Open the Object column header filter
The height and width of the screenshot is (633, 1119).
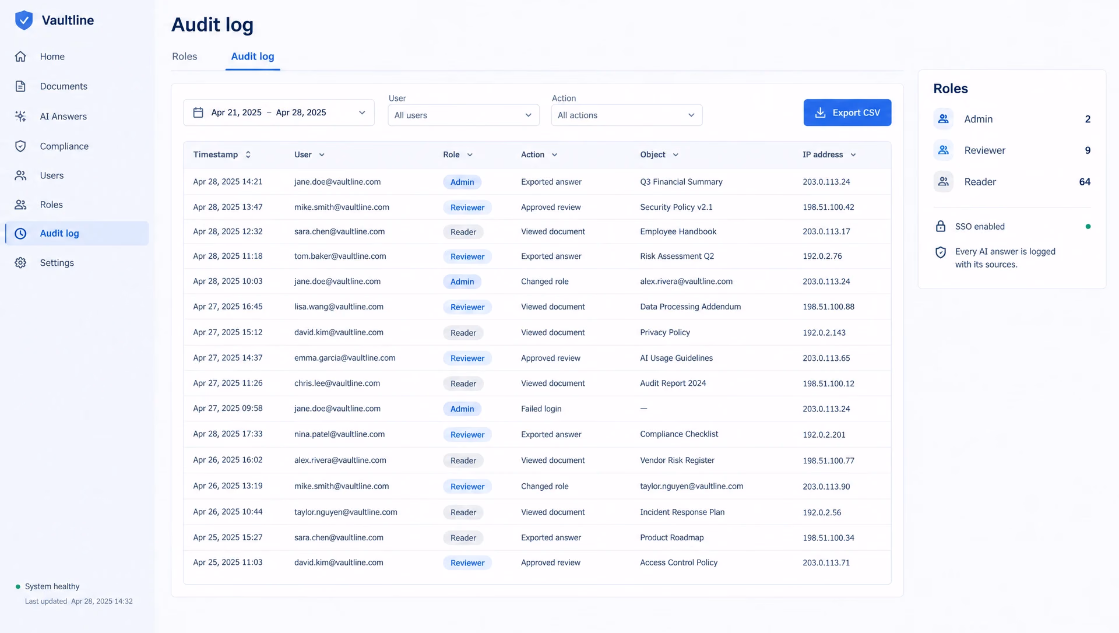click(659, 154)
